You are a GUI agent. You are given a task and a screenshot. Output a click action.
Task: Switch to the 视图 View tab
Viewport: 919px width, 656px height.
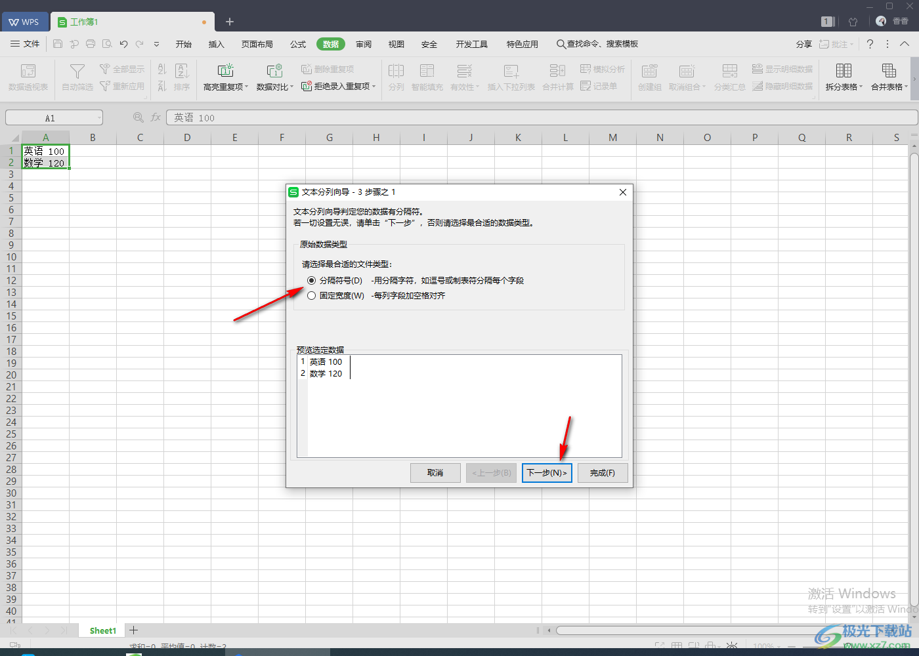tap(396, 44)
